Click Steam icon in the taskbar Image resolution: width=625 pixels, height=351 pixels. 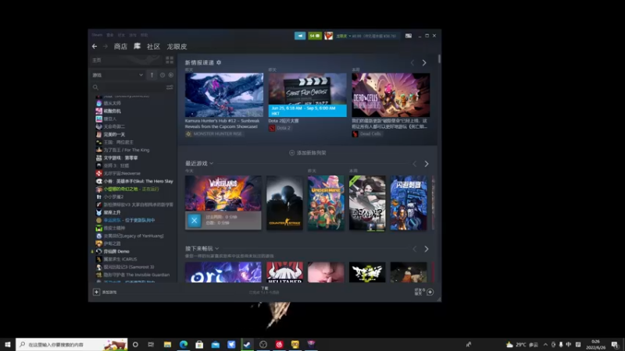tap(247, 345)
